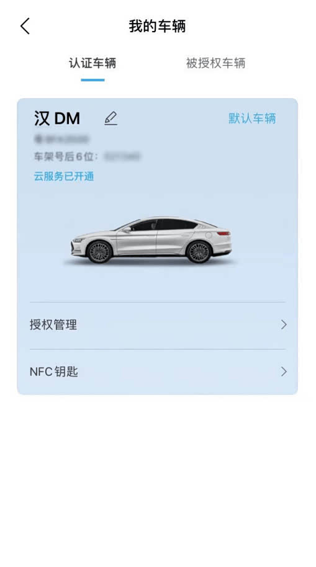Tap the 云服务已开通 link
Viewport: 316px width, 567px height.
64,176
